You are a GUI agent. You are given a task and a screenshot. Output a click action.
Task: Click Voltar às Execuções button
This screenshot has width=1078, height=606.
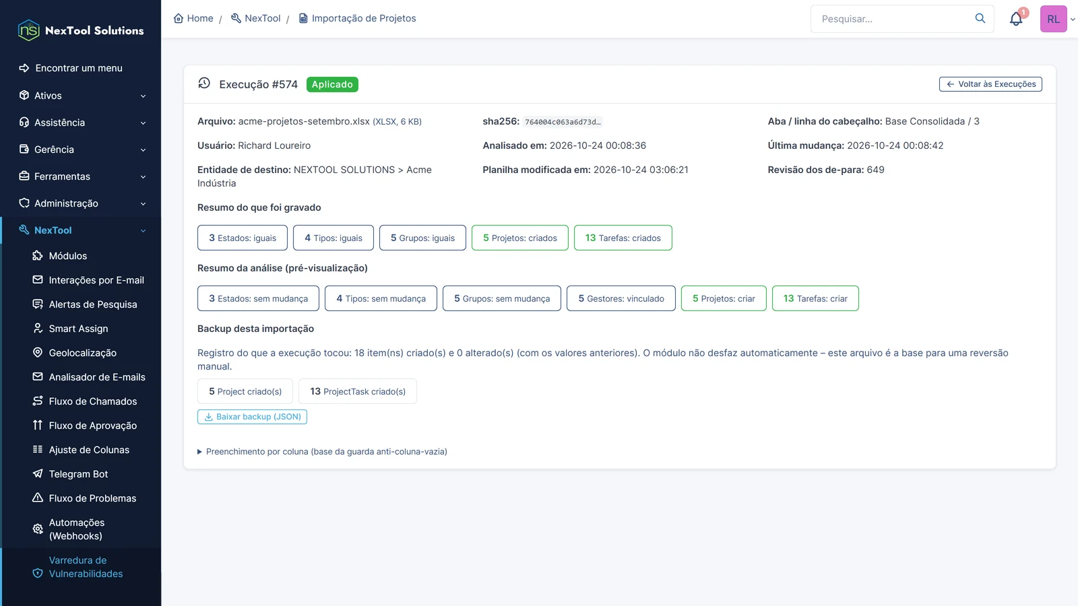(x=990, y=84)
